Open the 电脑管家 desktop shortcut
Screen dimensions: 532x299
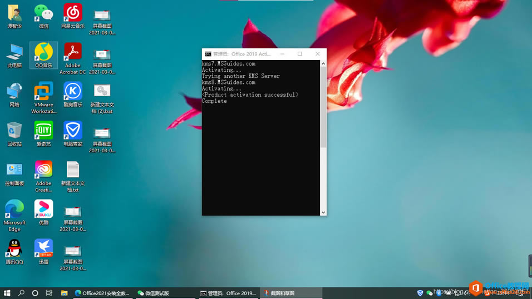click(x=72, y=134)
